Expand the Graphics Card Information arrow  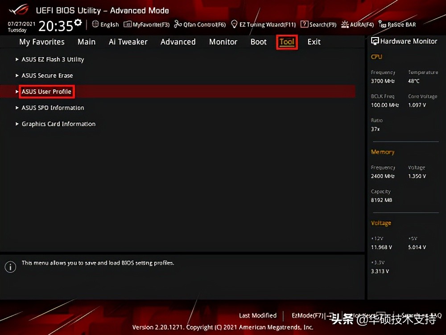(17, 124)
